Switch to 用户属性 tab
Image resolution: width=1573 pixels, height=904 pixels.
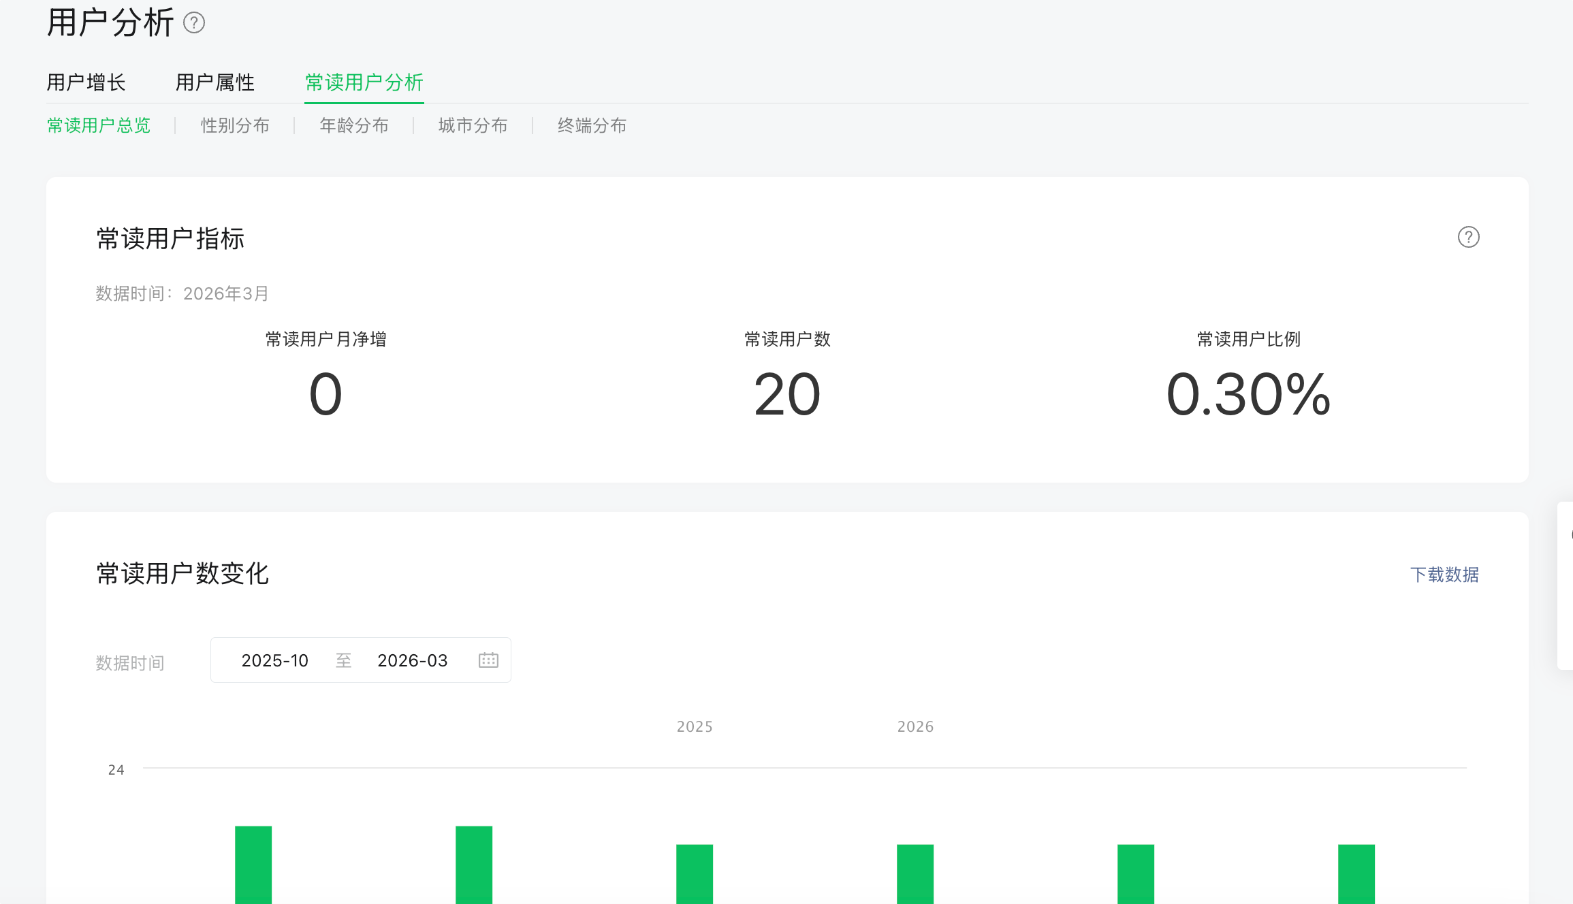pos(215,82)
